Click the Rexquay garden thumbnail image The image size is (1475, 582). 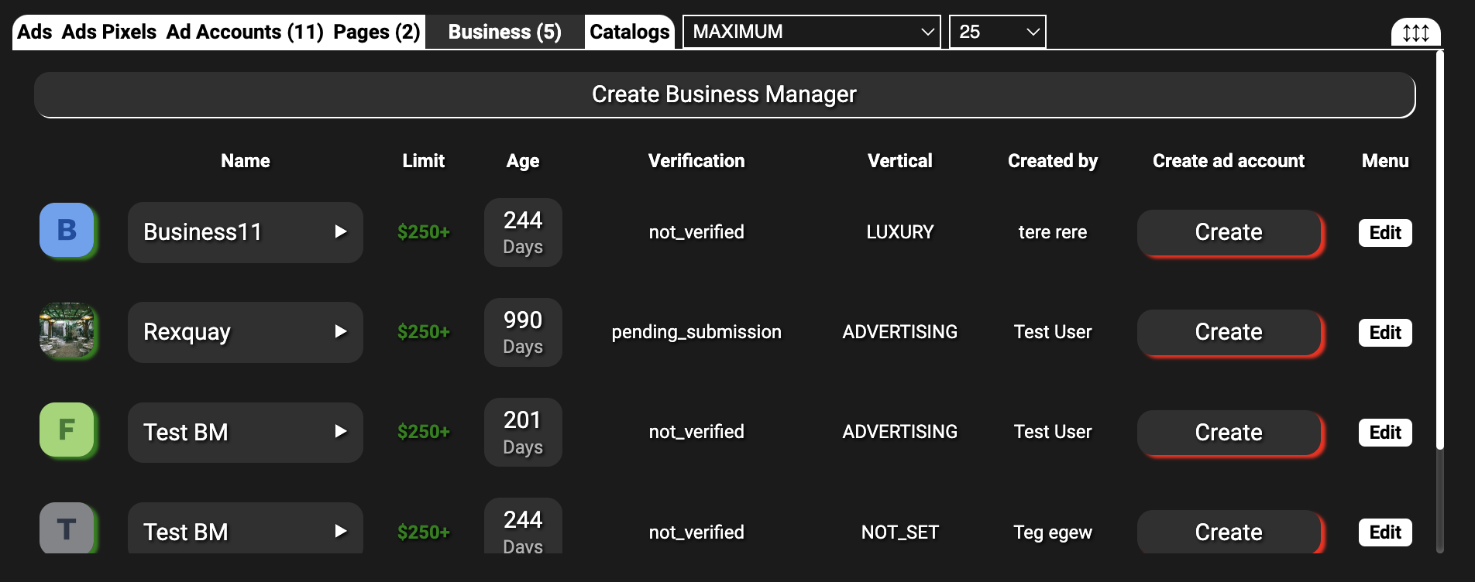click(67, 330)
